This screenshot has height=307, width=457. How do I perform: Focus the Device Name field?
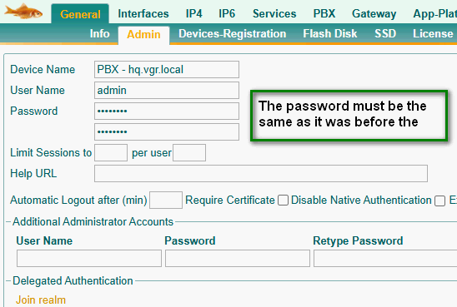point(167,70)
